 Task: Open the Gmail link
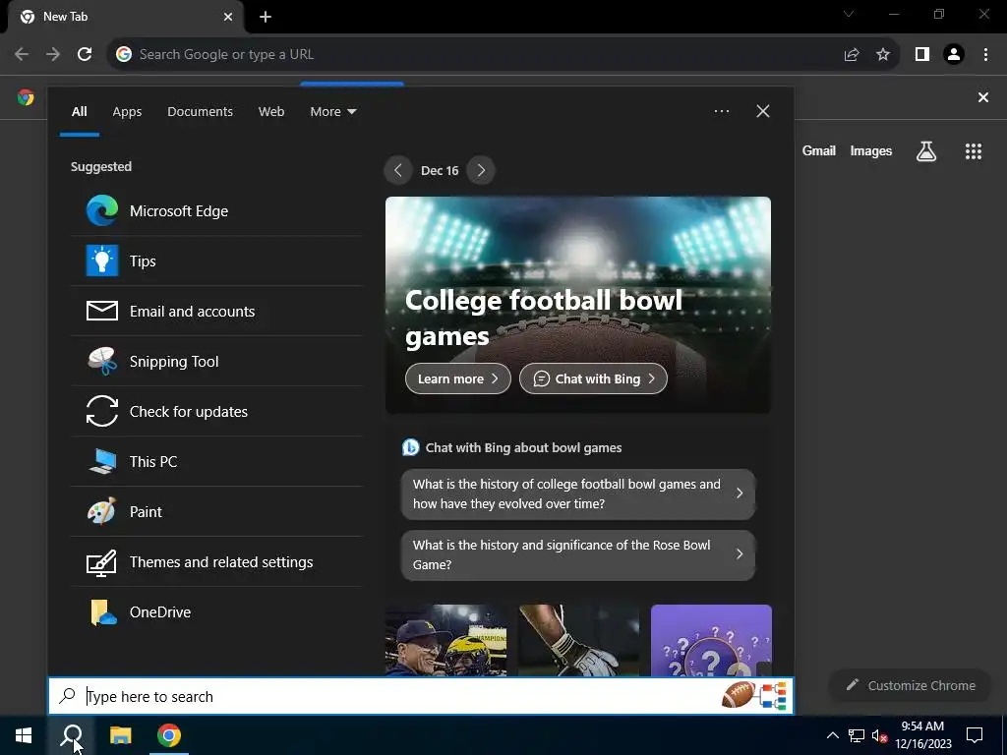tap(819, 150)
